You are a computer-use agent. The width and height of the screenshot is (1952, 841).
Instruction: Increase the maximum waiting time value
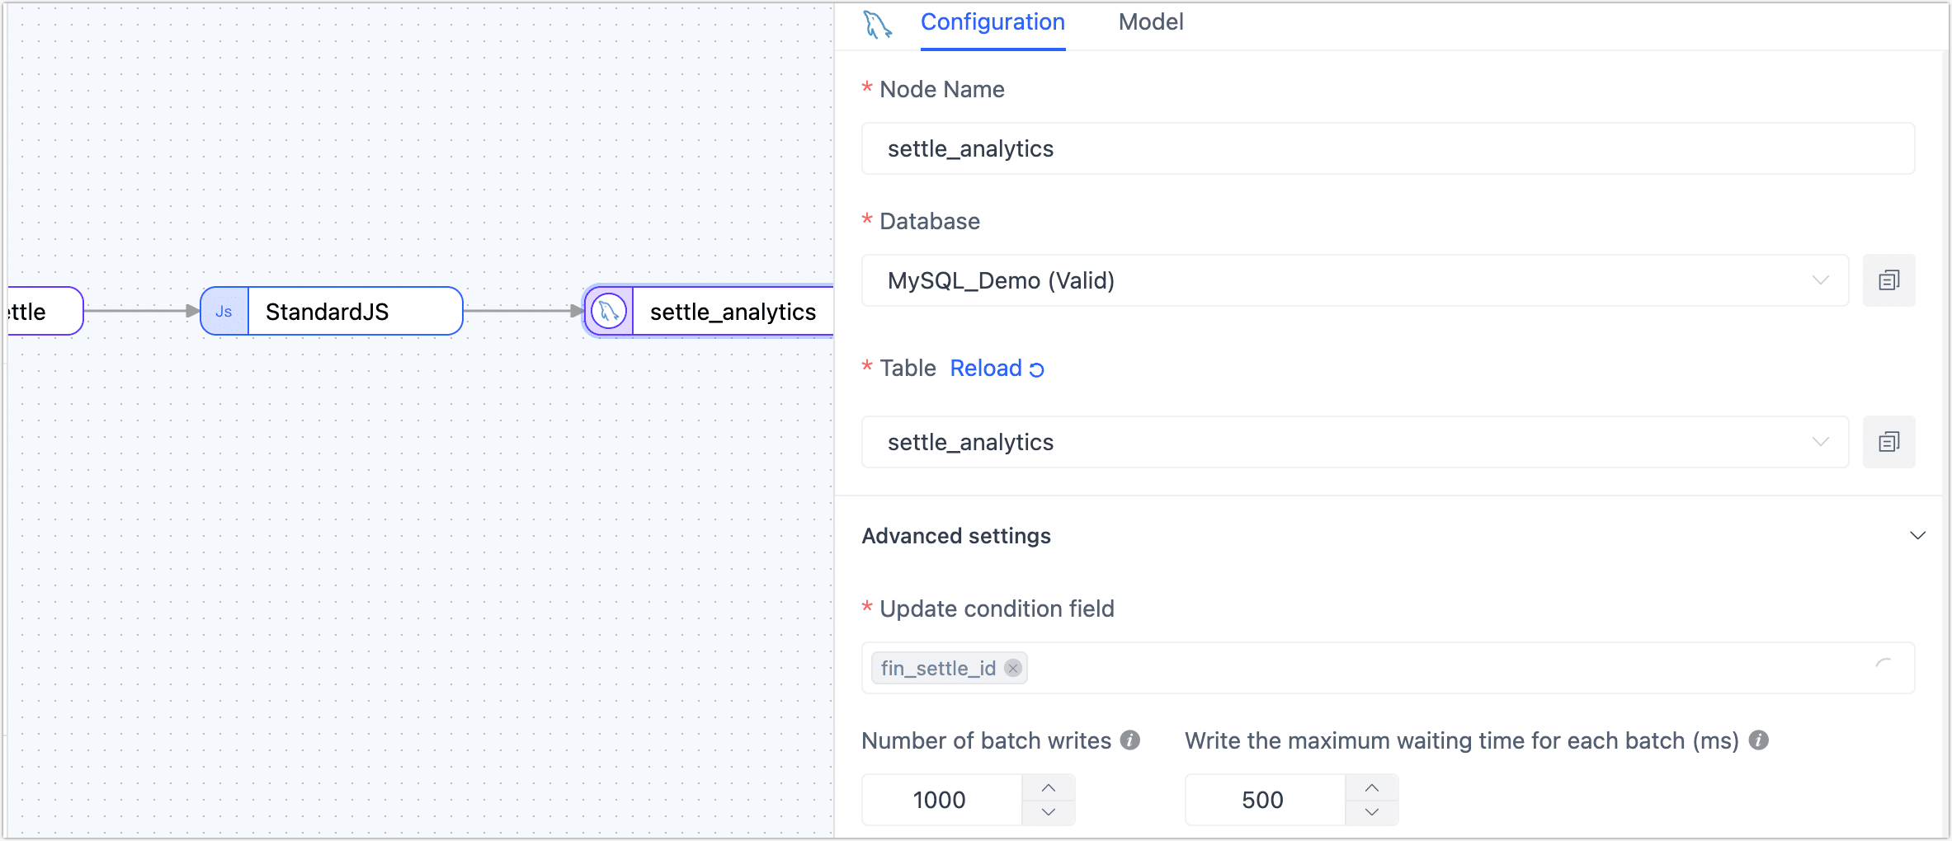(1372, 787)
